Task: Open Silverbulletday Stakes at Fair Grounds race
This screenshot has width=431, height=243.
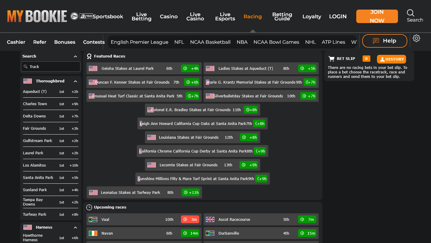Action: coord(261,96)
